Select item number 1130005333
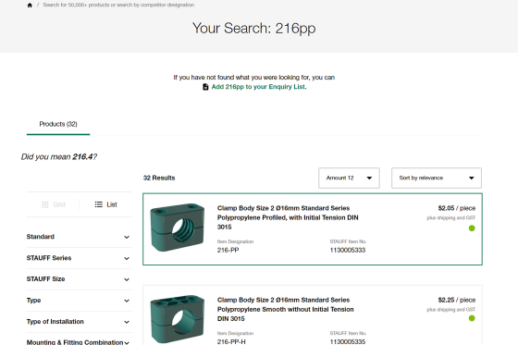This screenshot has height=345, width=518. (348, 250)
